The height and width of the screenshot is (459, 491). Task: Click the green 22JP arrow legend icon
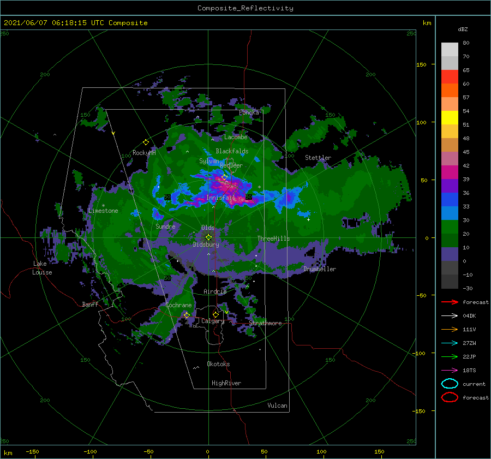click(x=450, y=356)
